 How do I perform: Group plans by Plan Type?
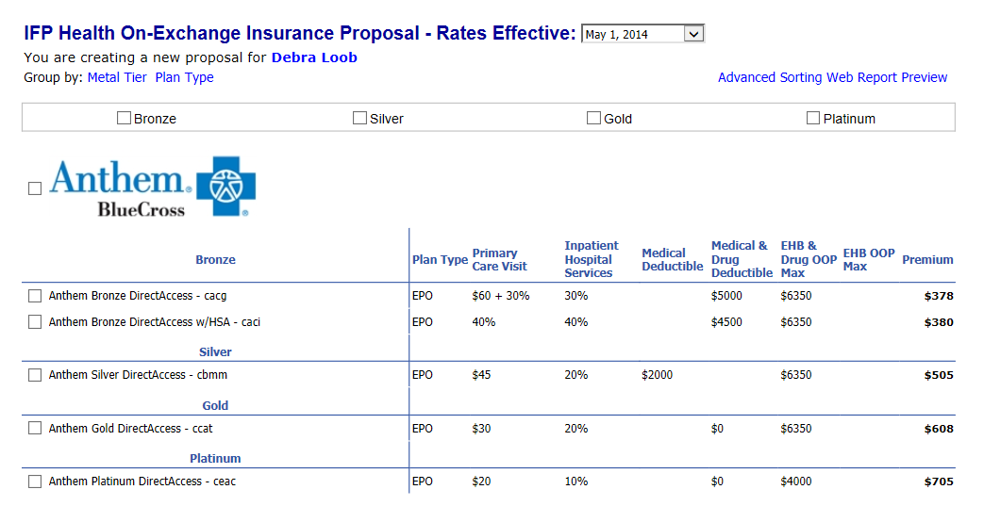(x=185, y=77)
